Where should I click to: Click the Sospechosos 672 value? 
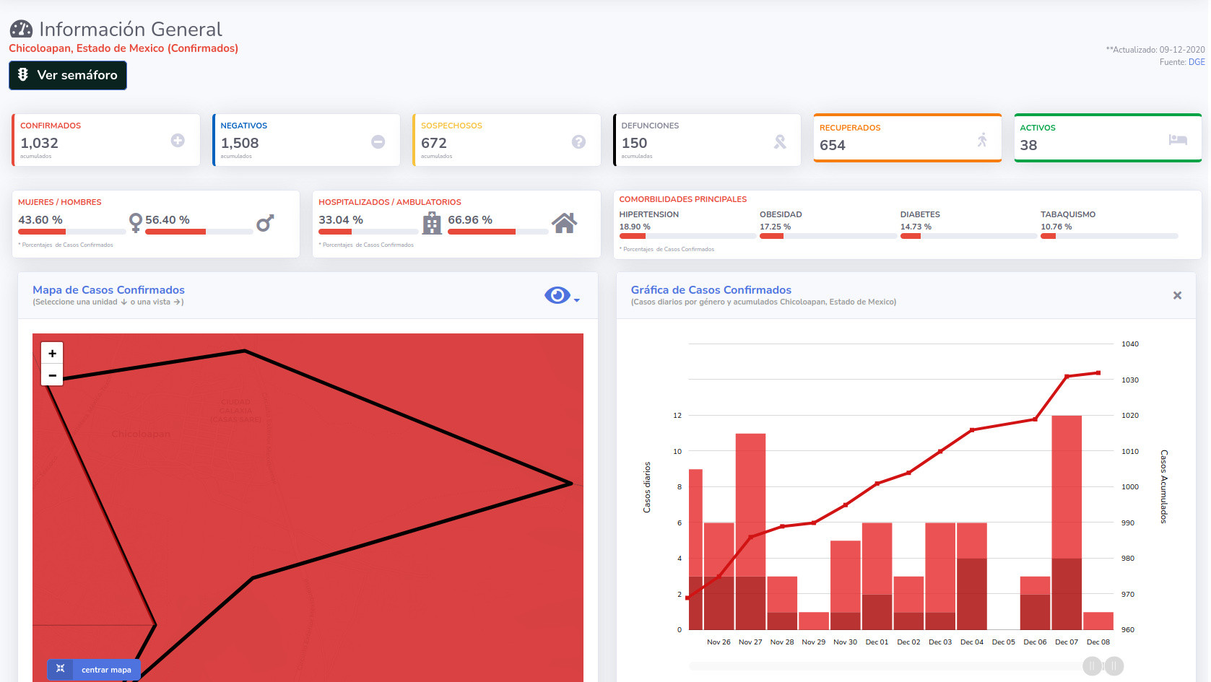tap(434, 143)
